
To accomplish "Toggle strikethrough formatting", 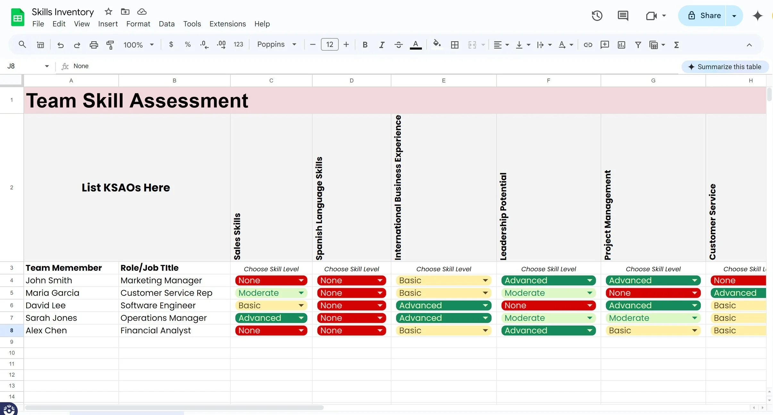I will pyautogui.click(x=398, y=45).
